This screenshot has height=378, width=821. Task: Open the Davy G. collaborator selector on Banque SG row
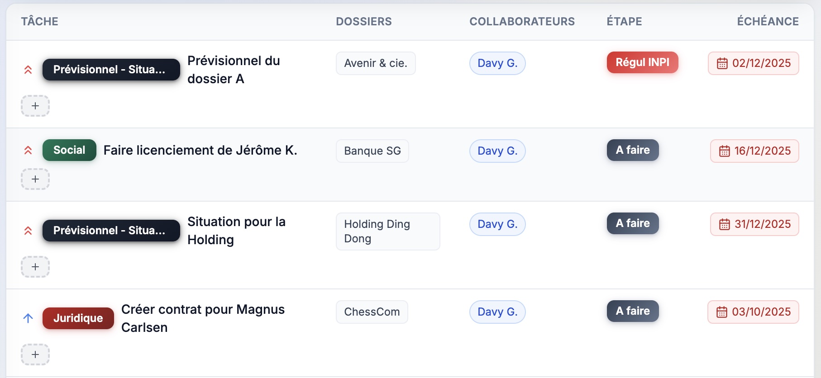tap(497, 151)
